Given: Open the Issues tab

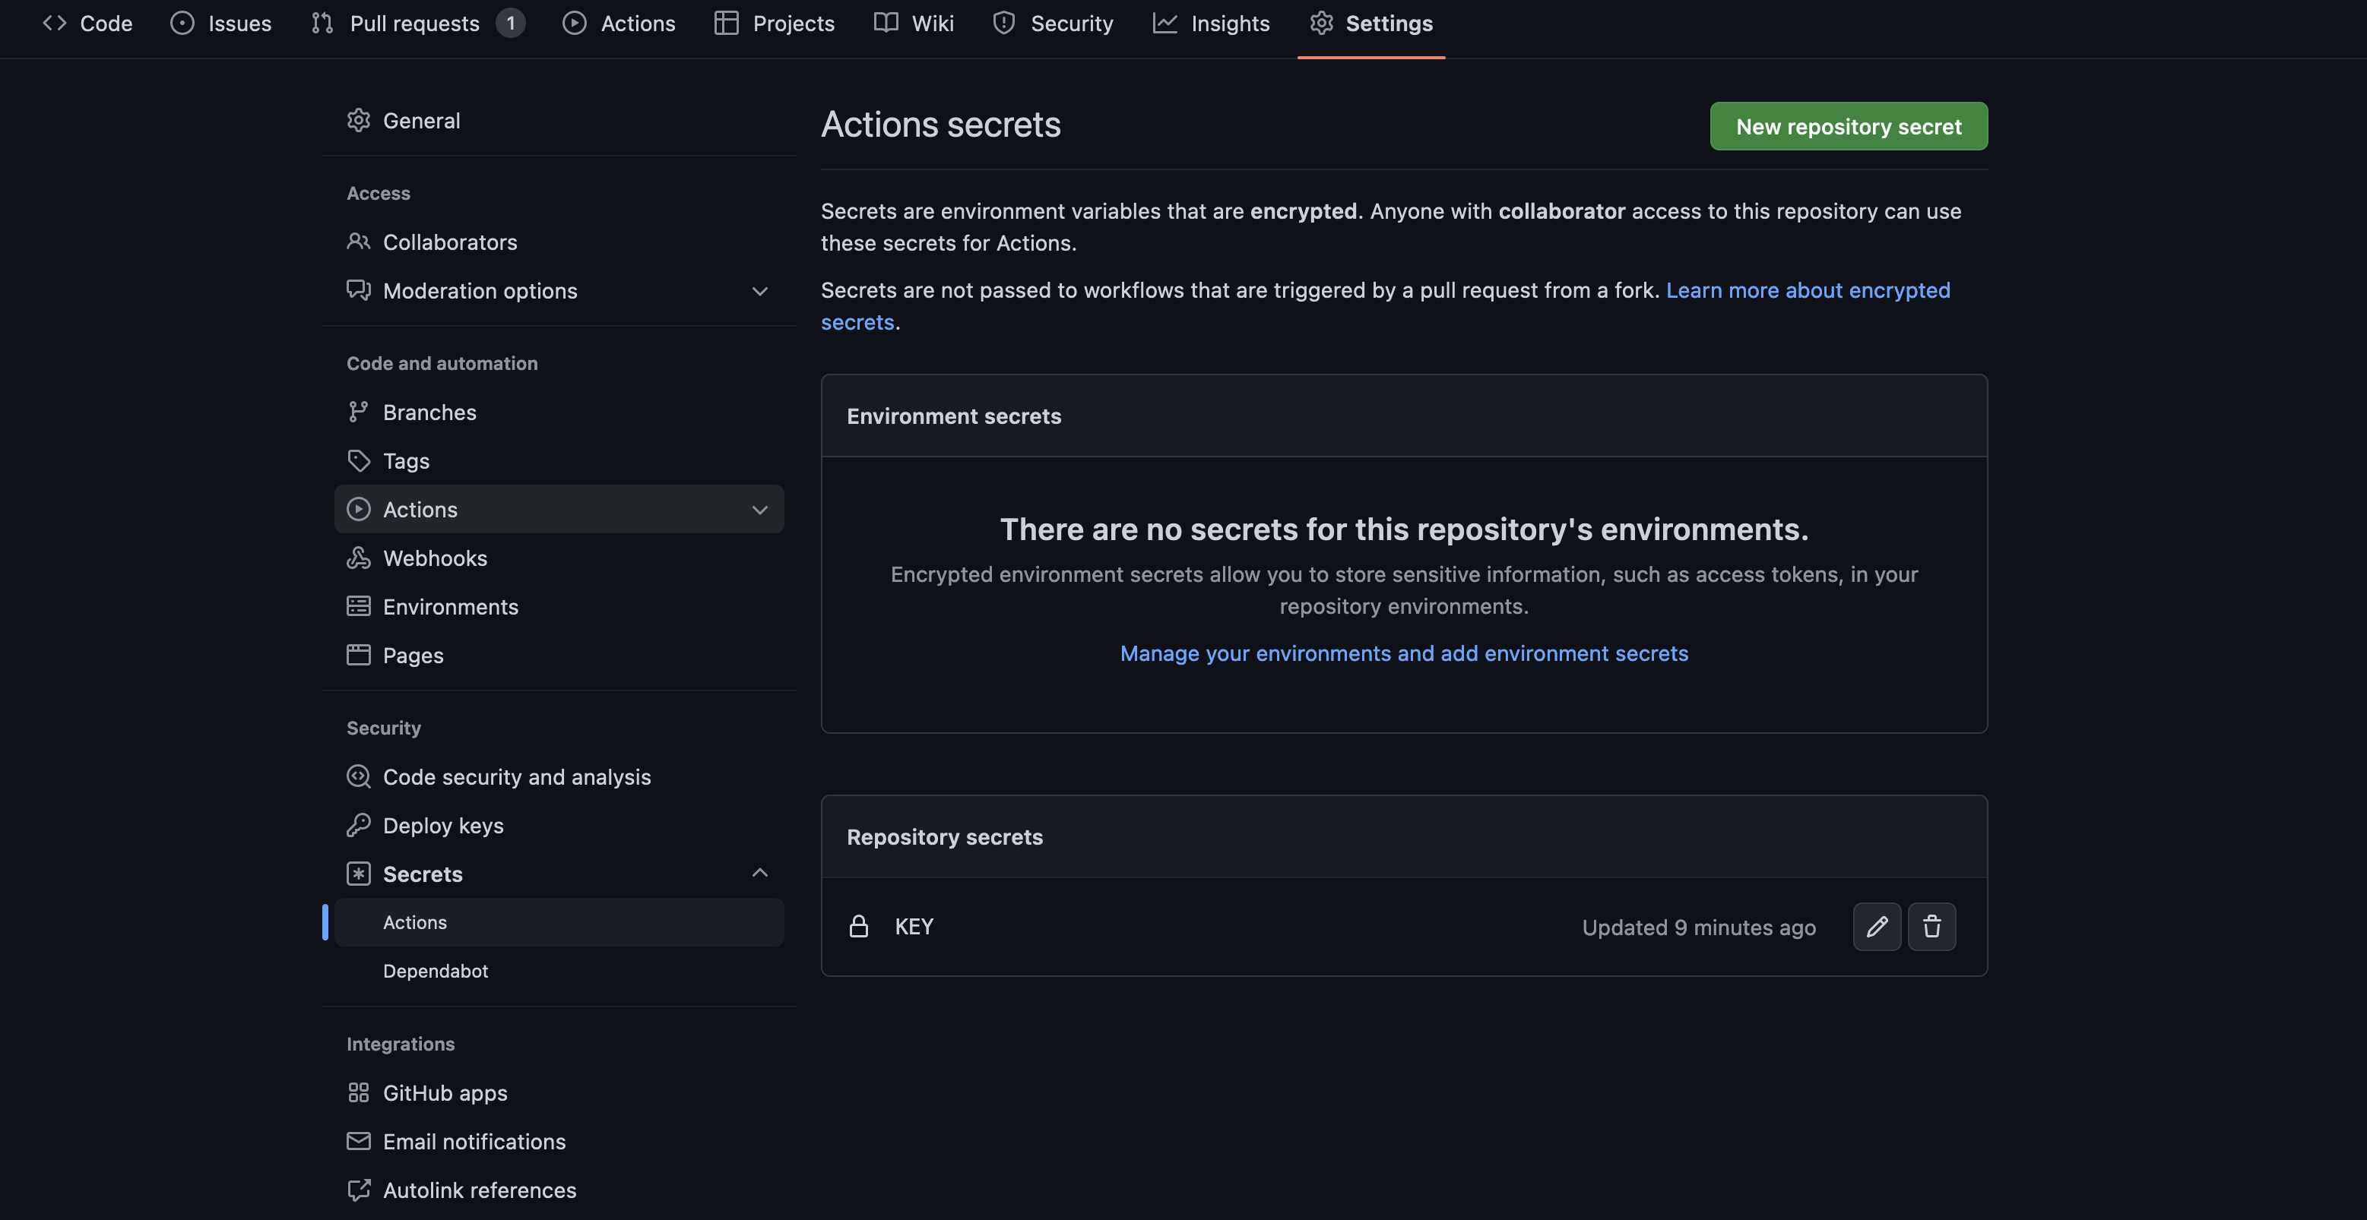Looking at the screenshot, I should (220, 23).
